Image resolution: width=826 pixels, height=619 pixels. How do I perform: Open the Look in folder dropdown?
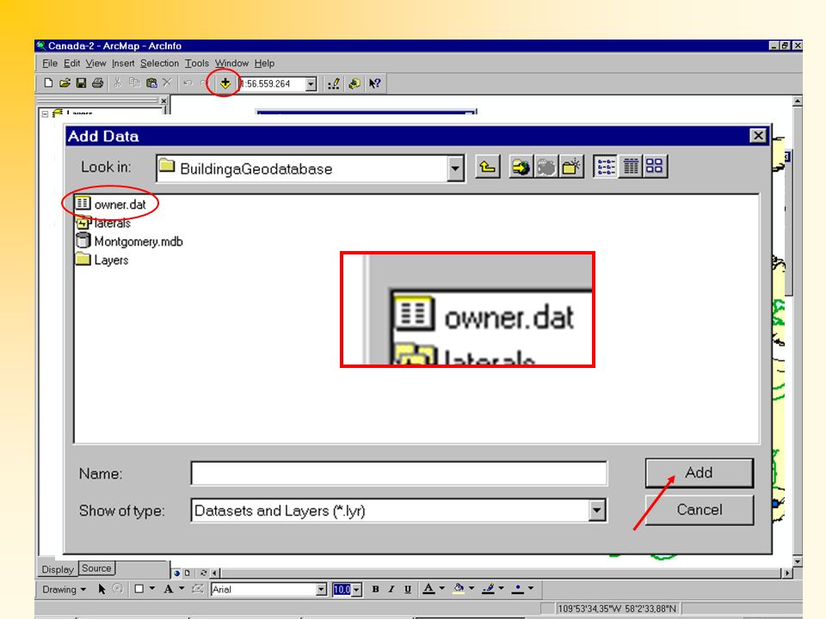point(455,169)
